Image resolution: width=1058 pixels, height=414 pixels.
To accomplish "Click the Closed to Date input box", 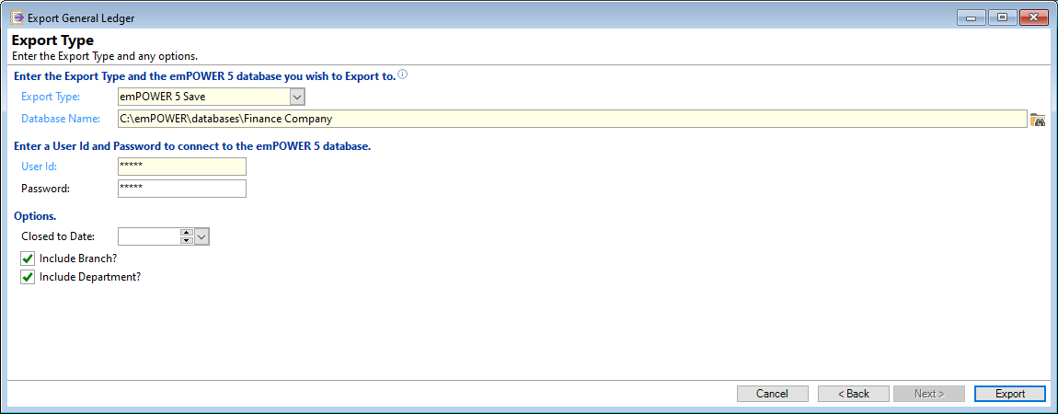I will 149,236.
